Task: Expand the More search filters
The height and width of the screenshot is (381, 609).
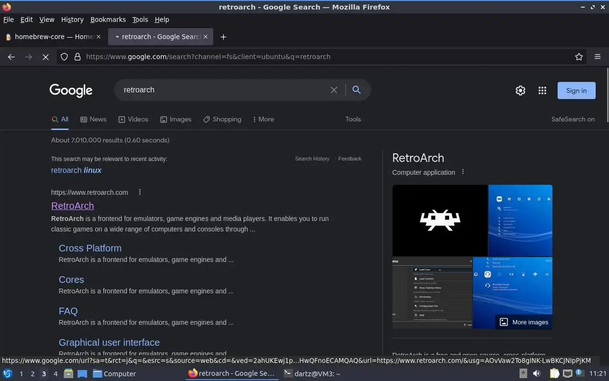Action: [263, 120]
